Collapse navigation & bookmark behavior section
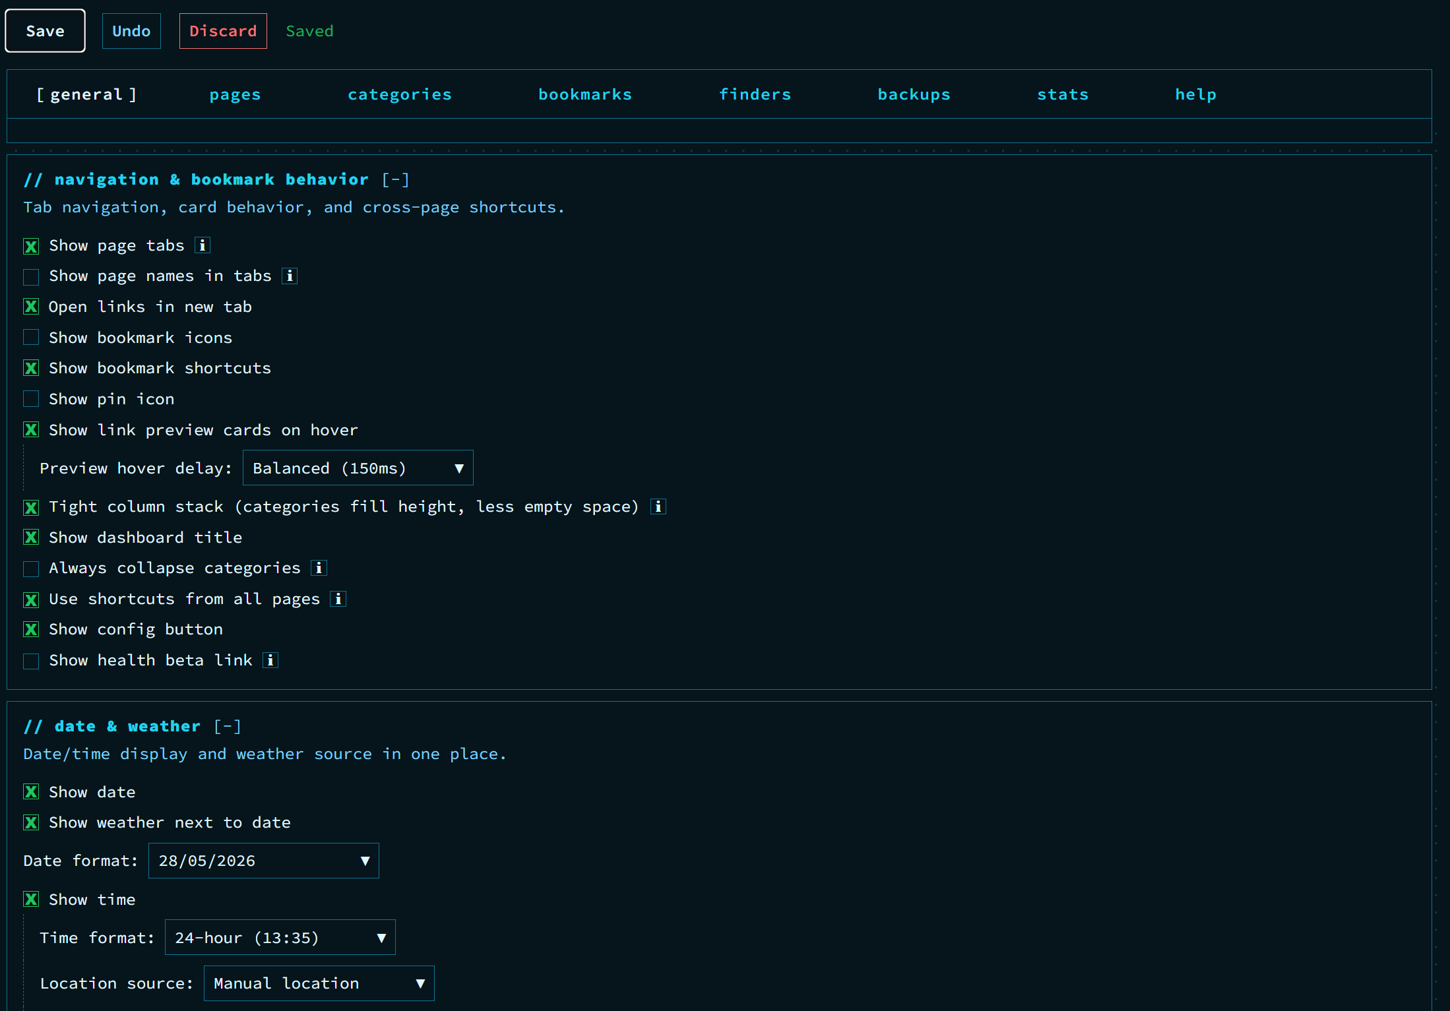Image resolution: width=1450 pixels, height=1011 pixels. click(396, 179)
